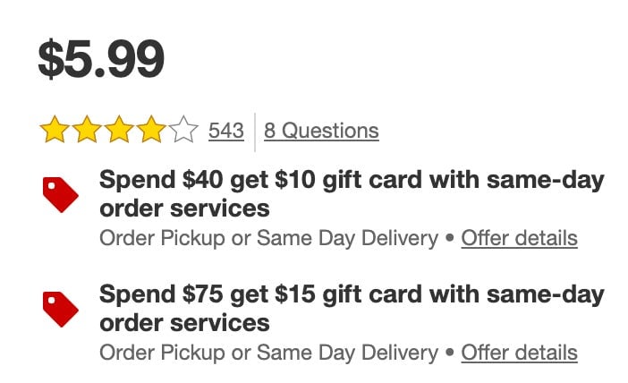Open Offer details for $15 gift card
This screenshot has width=628, height=383.
click(519, 353)
